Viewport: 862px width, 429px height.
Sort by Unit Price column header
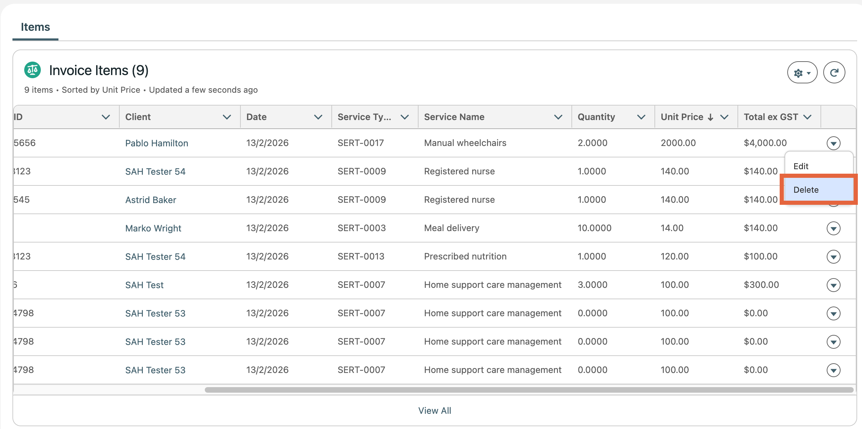[682, 117]
